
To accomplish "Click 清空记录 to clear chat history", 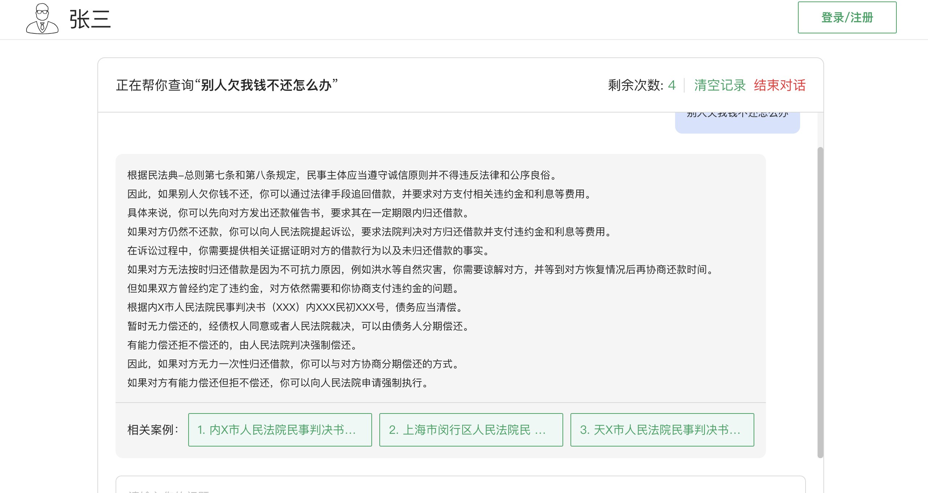I will click(x=719, y=85).
